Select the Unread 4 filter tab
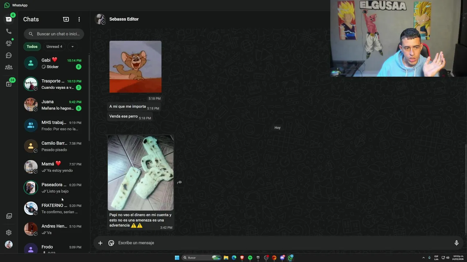This screenshot has height=262, width=467. (54, 47)
